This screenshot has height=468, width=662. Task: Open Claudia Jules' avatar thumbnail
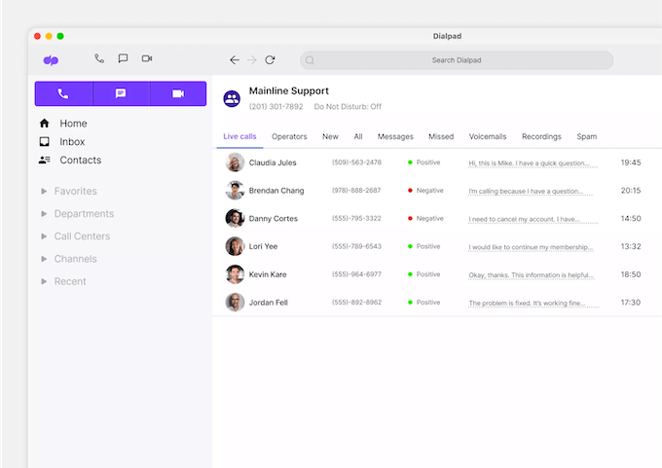[x=235, y=162]
